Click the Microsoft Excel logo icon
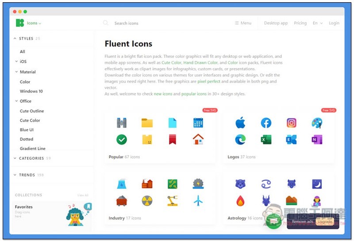The height and width of the screenshot is (242, 354). click(266, 140)
